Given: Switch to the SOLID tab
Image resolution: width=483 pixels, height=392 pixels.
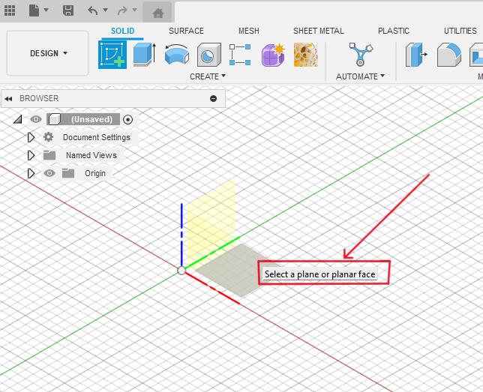Looking at the screenshot, I should pyautogui.click(x=122, y=31).
